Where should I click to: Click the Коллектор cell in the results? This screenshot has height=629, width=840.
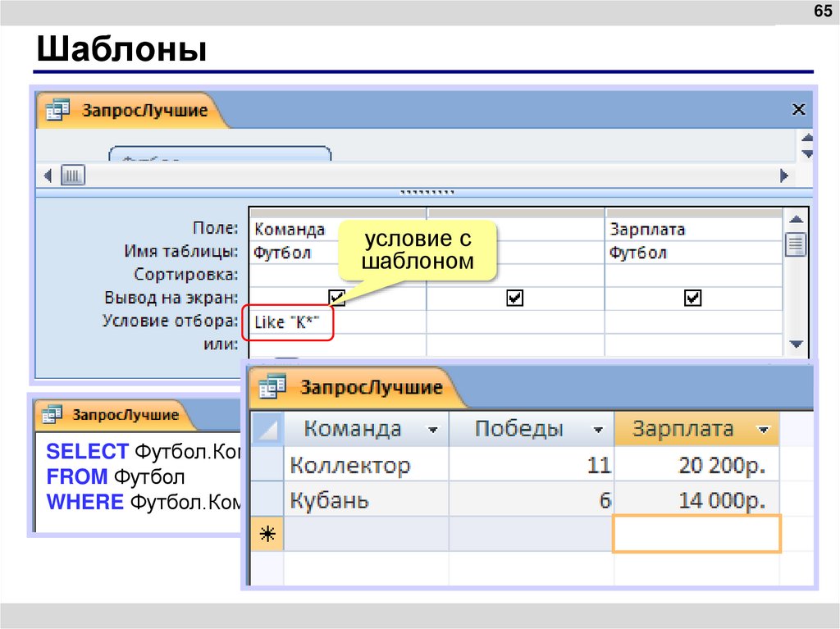click(366, 464)
